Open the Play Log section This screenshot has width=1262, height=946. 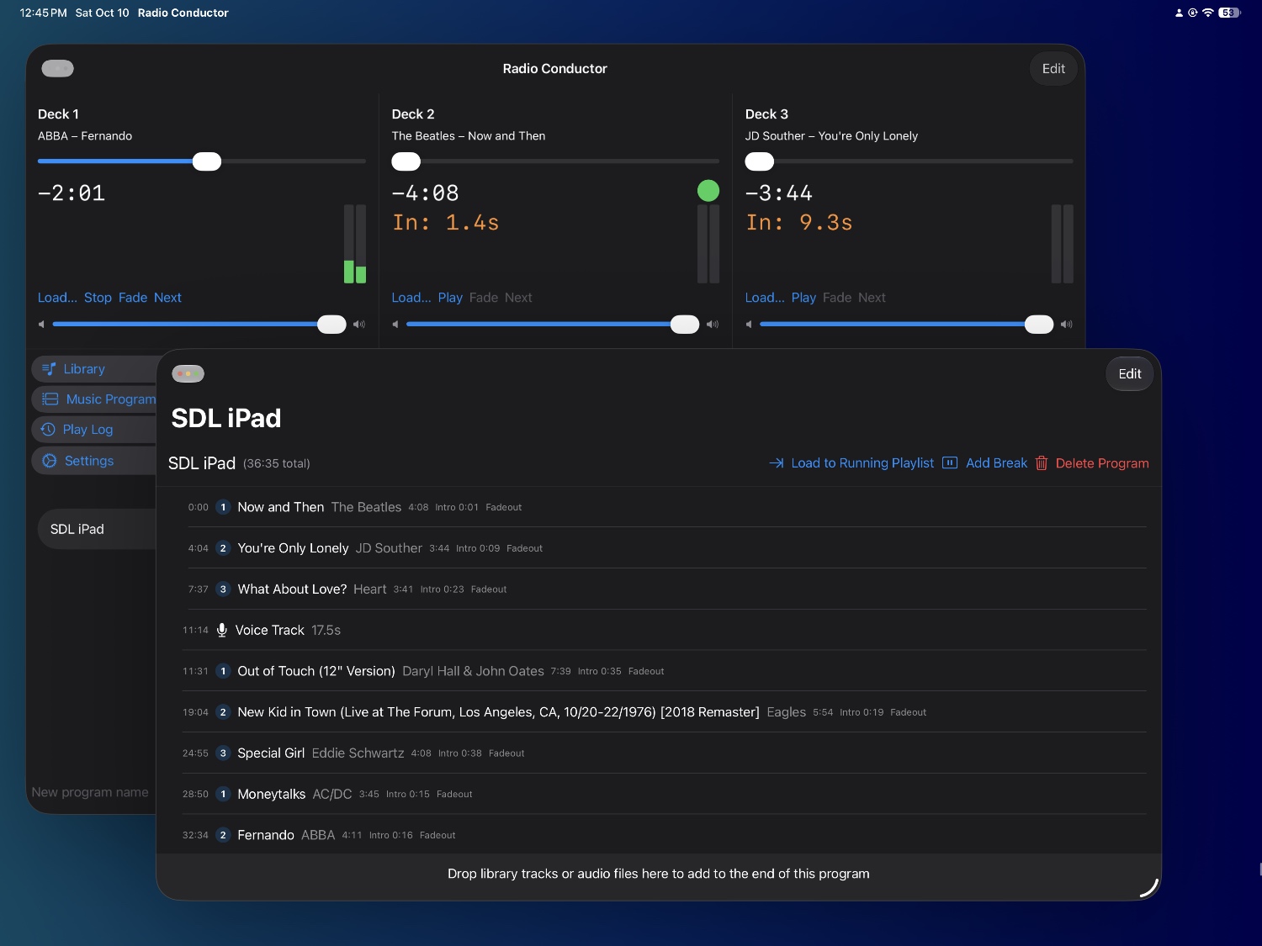94,430
